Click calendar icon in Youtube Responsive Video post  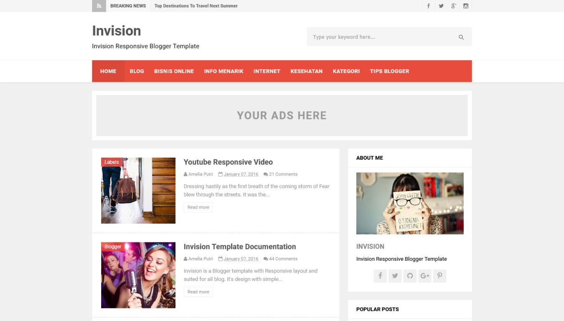point(220,174)
